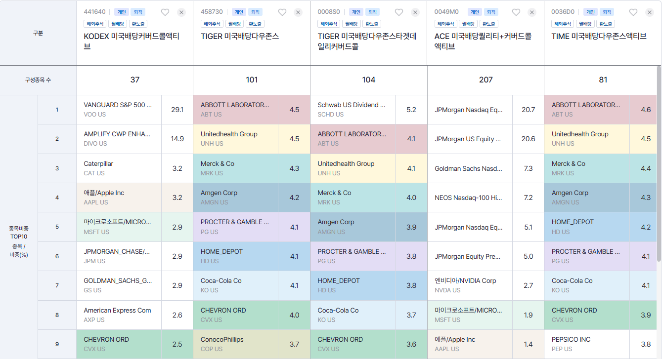Image resolution: width=662 pixels, height=359 pixels.
Task: Favorite KODEX 미국배당커버드콜액티브 with the heart icon
Action: click(x=165, y=12)
